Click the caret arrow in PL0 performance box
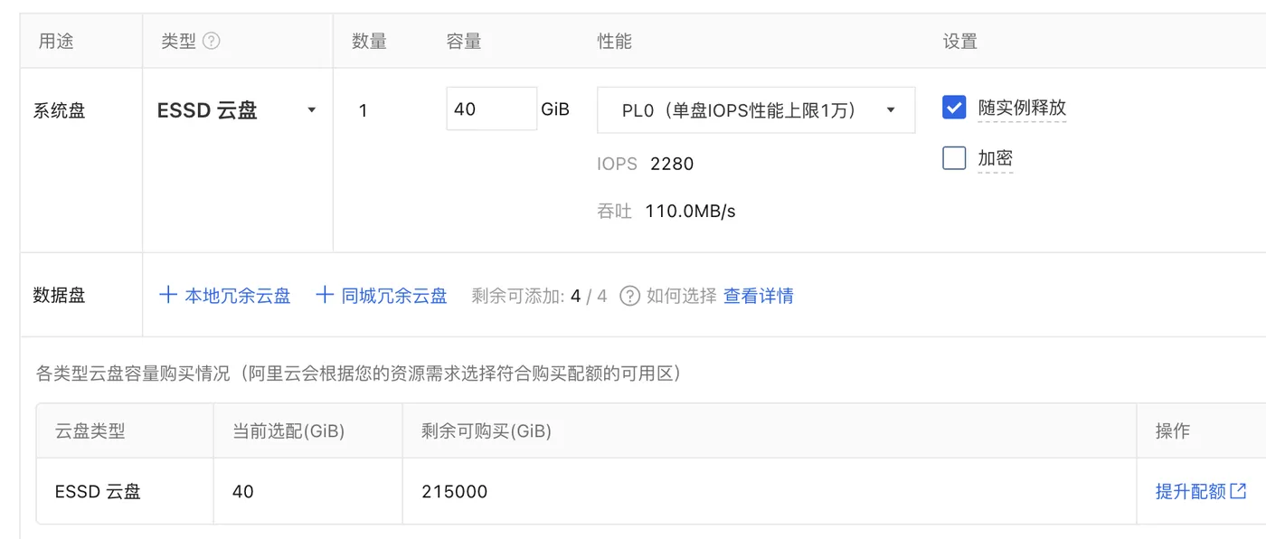The width and height of the screenshot is (1266, 539). [x=891, y=110]
